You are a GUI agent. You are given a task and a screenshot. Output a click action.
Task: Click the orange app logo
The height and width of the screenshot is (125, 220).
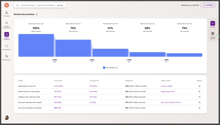coord(7,5)
